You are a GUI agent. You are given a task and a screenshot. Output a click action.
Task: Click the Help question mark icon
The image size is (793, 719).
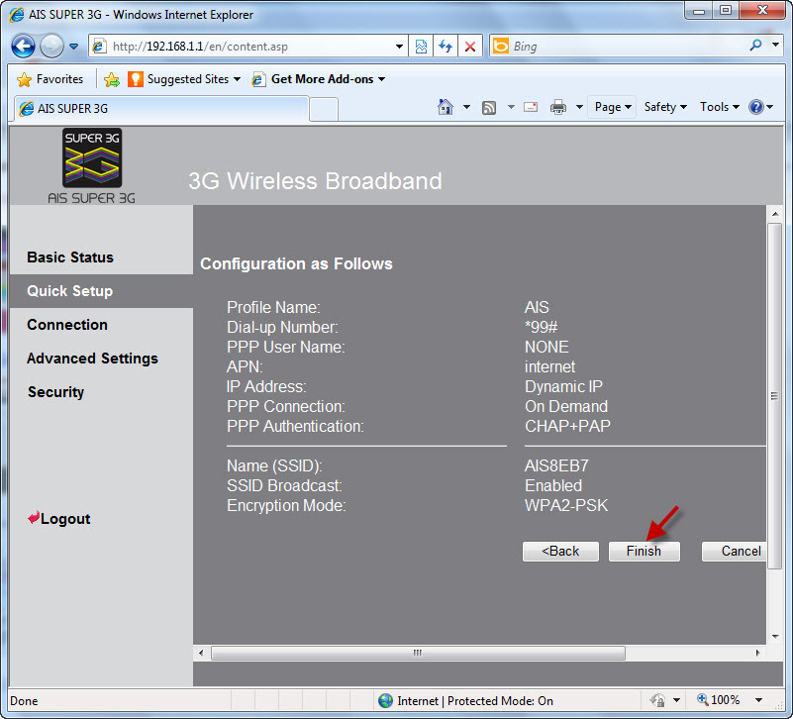click(756, 107)
